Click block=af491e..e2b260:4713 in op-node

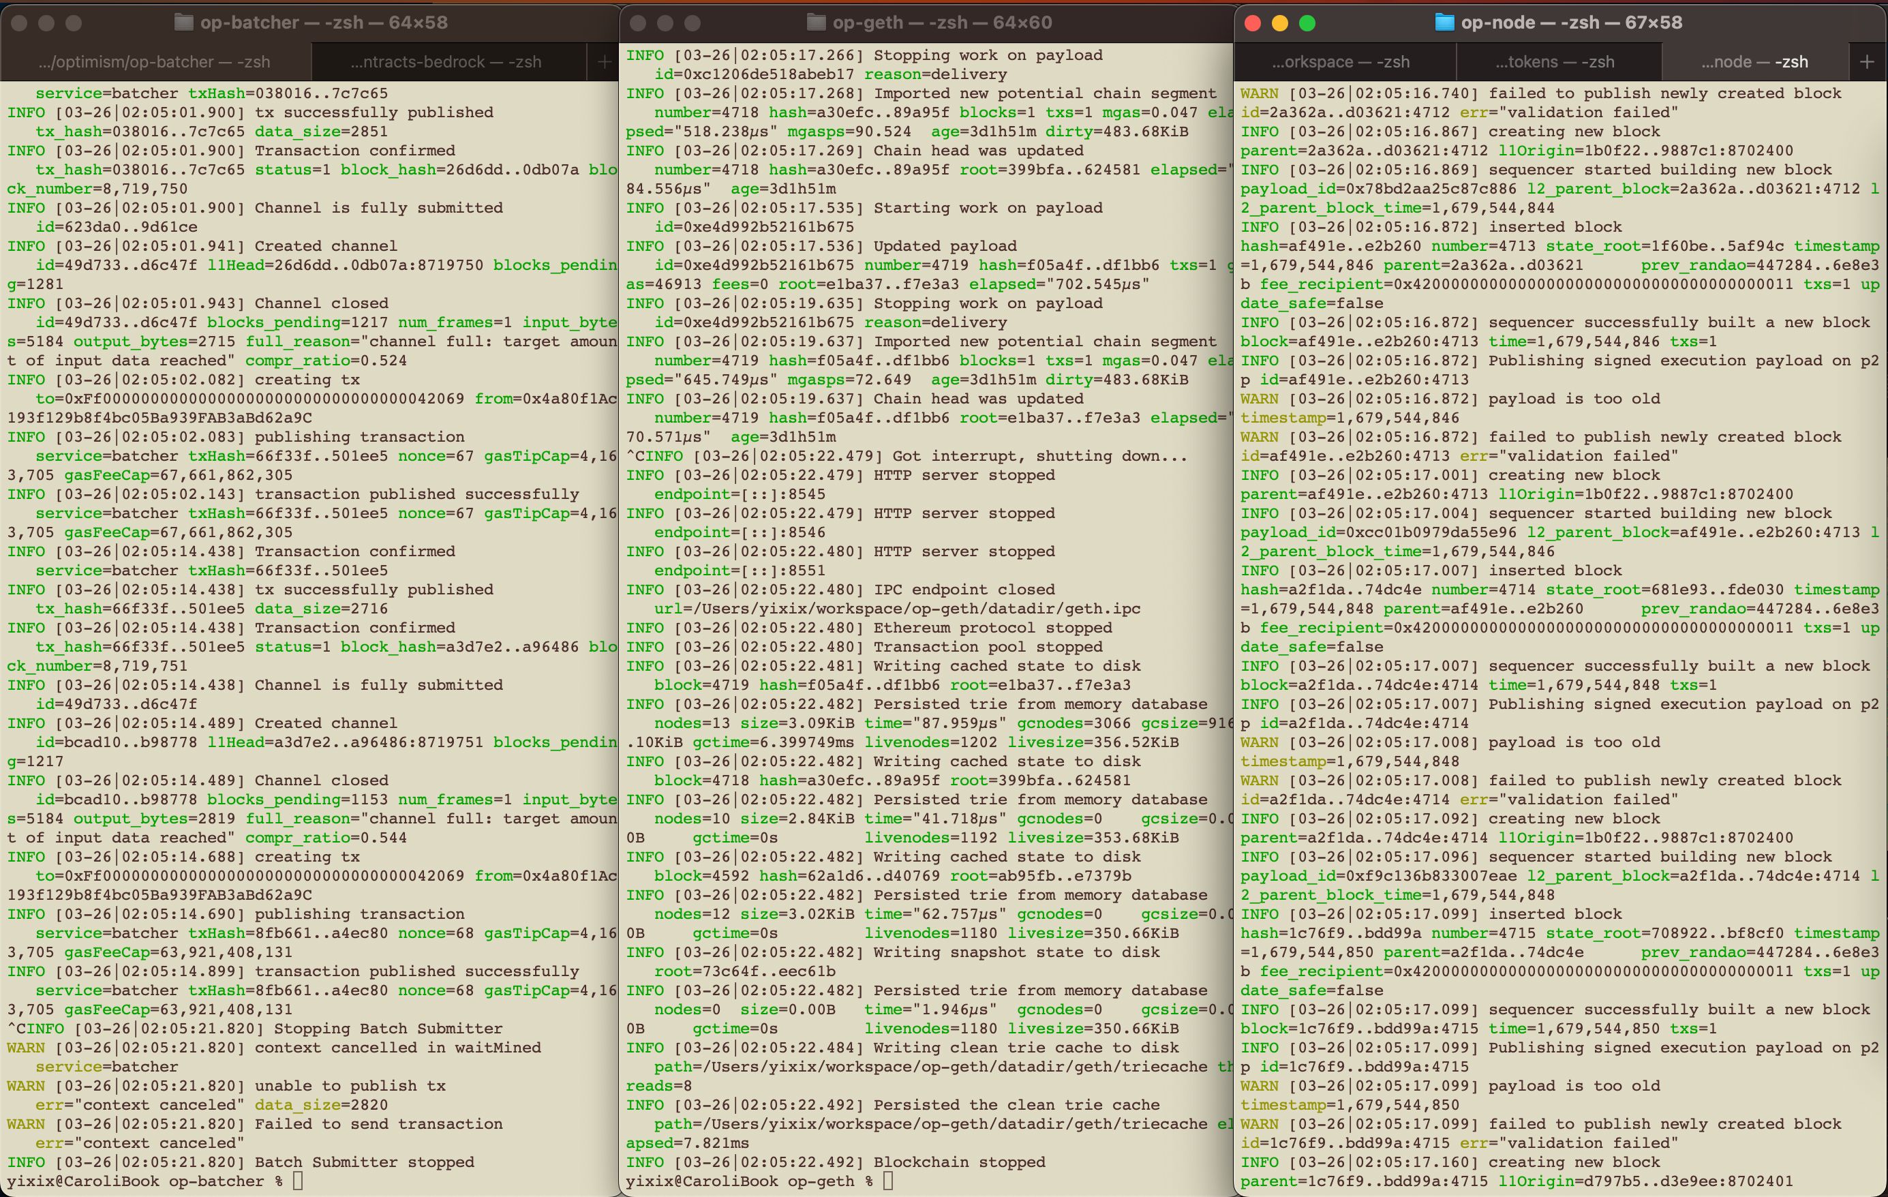click(x=1359, y=341)
